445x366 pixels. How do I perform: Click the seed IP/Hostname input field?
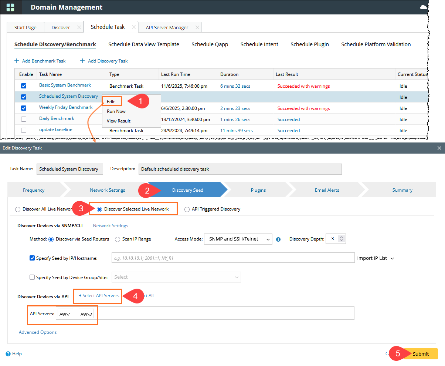[233, 258]
